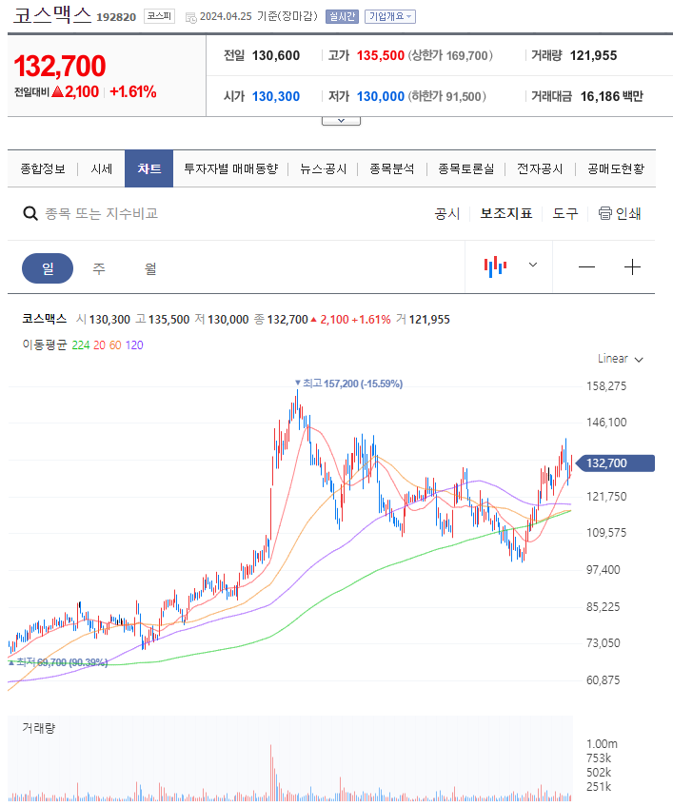Click the 224 moving average color label
Image resolution: width=673 pixels, height=807 pixels.
[81, 345]
